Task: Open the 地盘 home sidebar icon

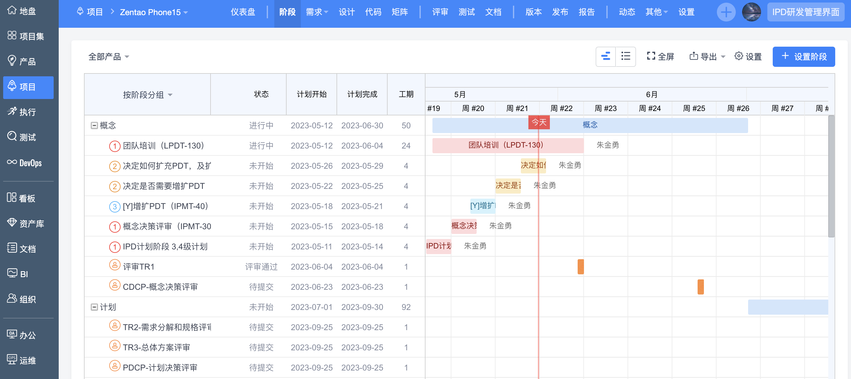Action: click(12, 11)
